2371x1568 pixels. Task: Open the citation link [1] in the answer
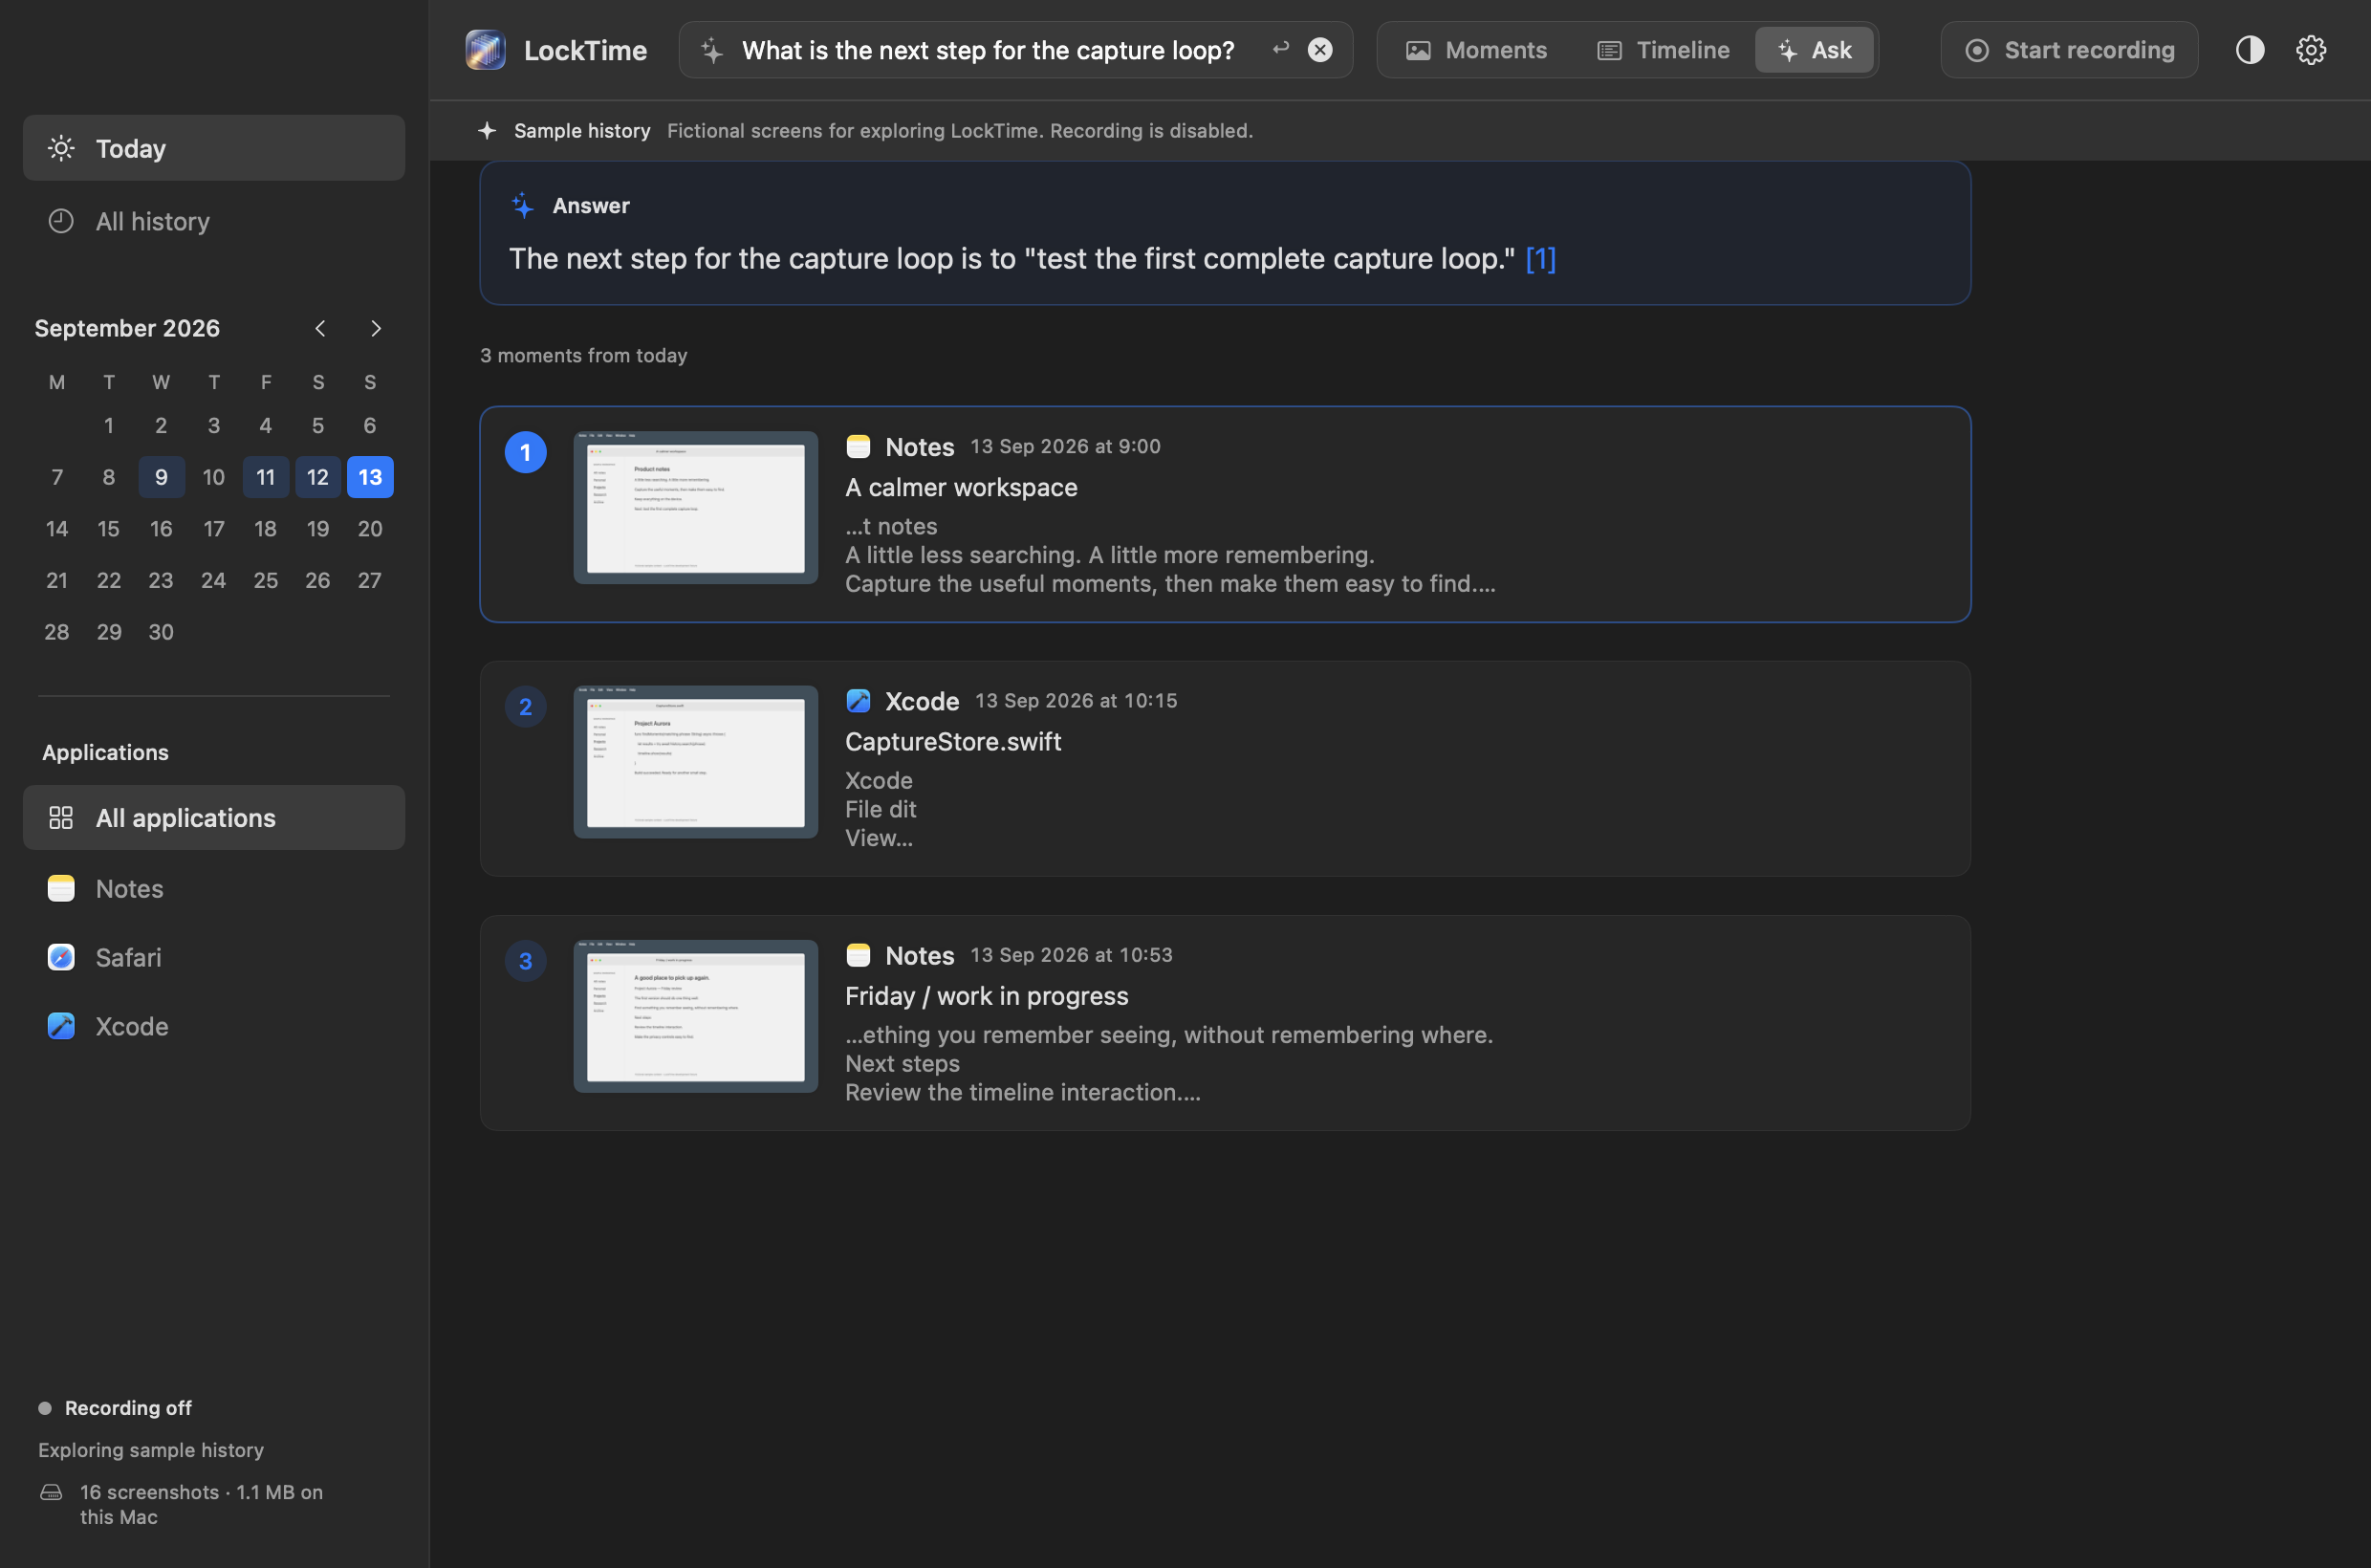(x=1541, y=259)
